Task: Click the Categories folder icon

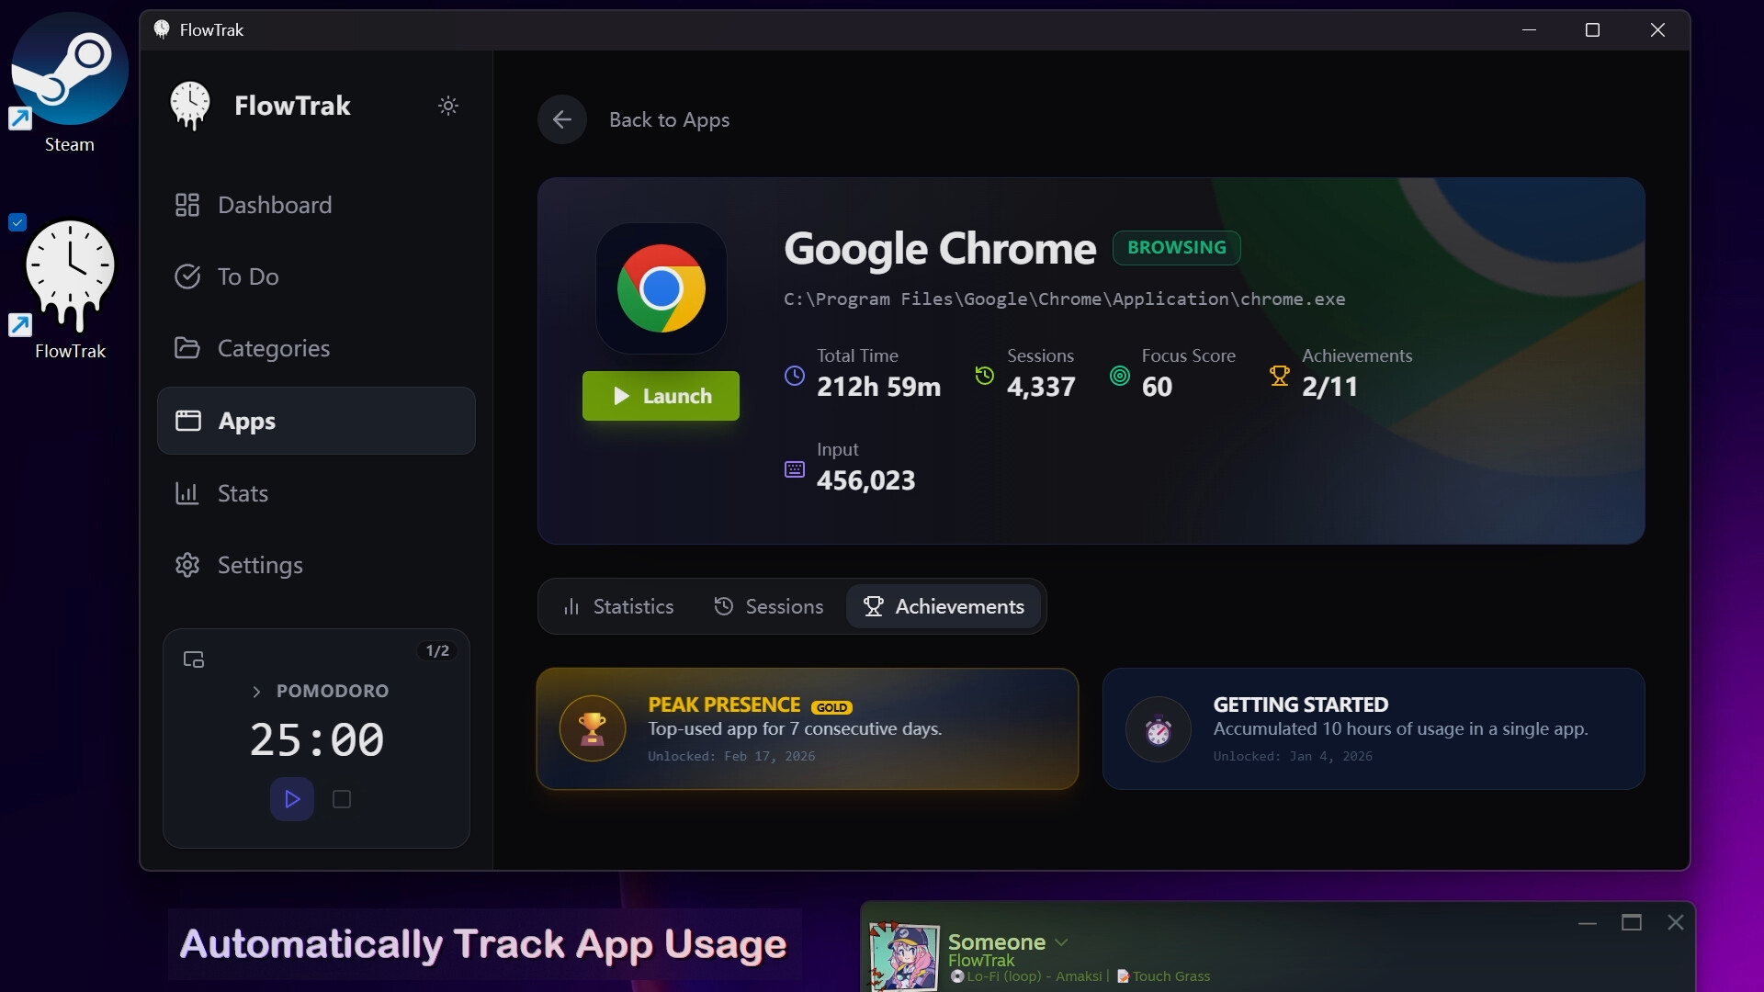Action: point(187,348)
